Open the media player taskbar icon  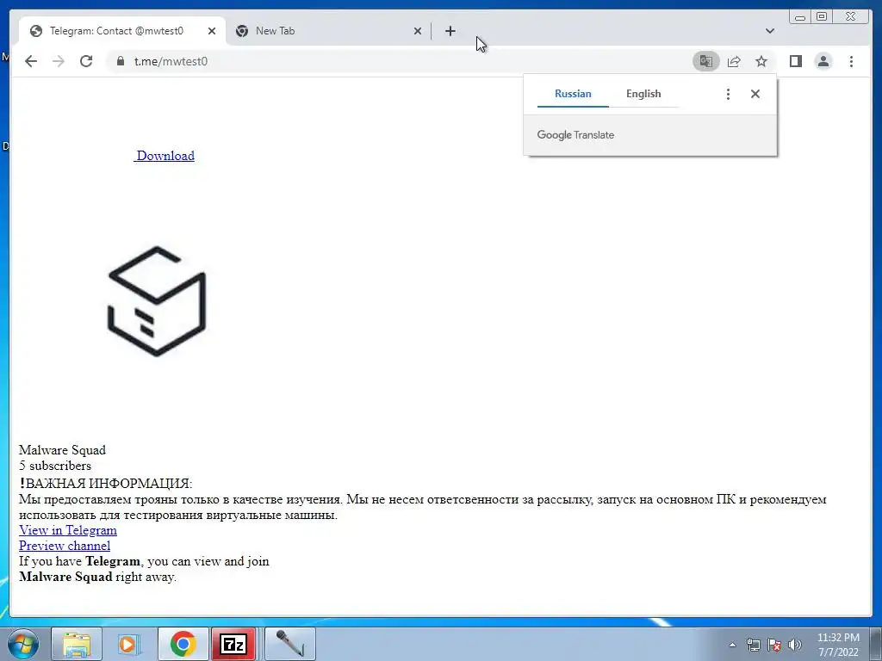[129, 644]
